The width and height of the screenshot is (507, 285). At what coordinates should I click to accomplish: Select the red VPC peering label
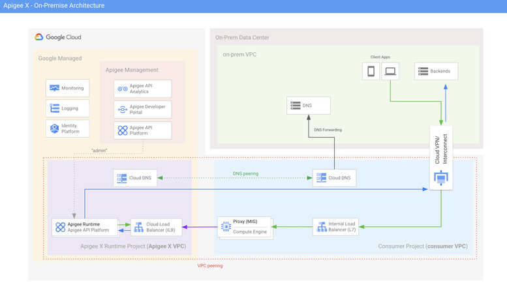click(x=210, y=265)
